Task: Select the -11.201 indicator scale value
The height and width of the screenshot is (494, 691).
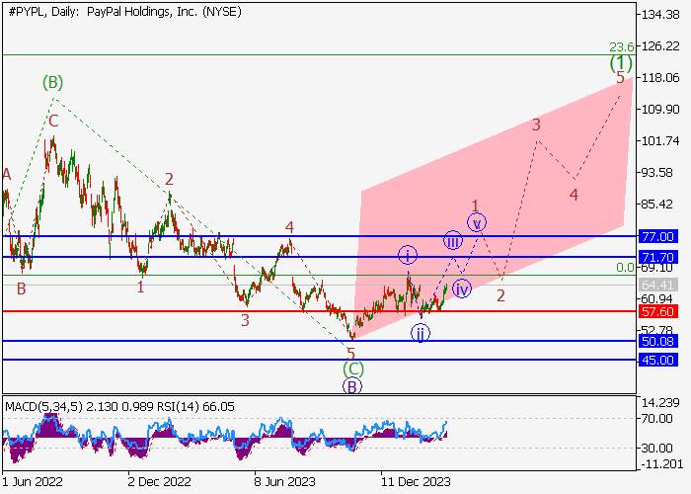Action: coord(662,463)
